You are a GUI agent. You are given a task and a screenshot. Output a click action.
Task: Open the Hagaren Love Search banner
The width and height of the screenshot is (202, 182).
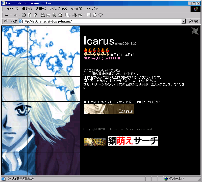tap(94, 142)
